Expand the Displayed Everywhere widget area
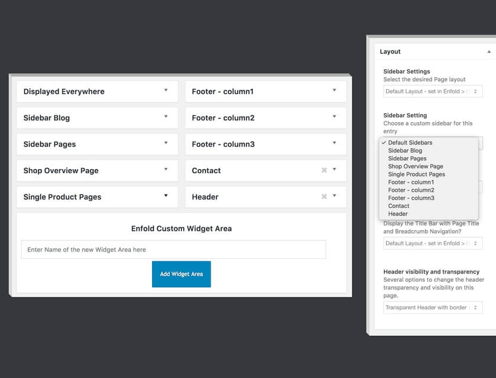 [166, 90]
